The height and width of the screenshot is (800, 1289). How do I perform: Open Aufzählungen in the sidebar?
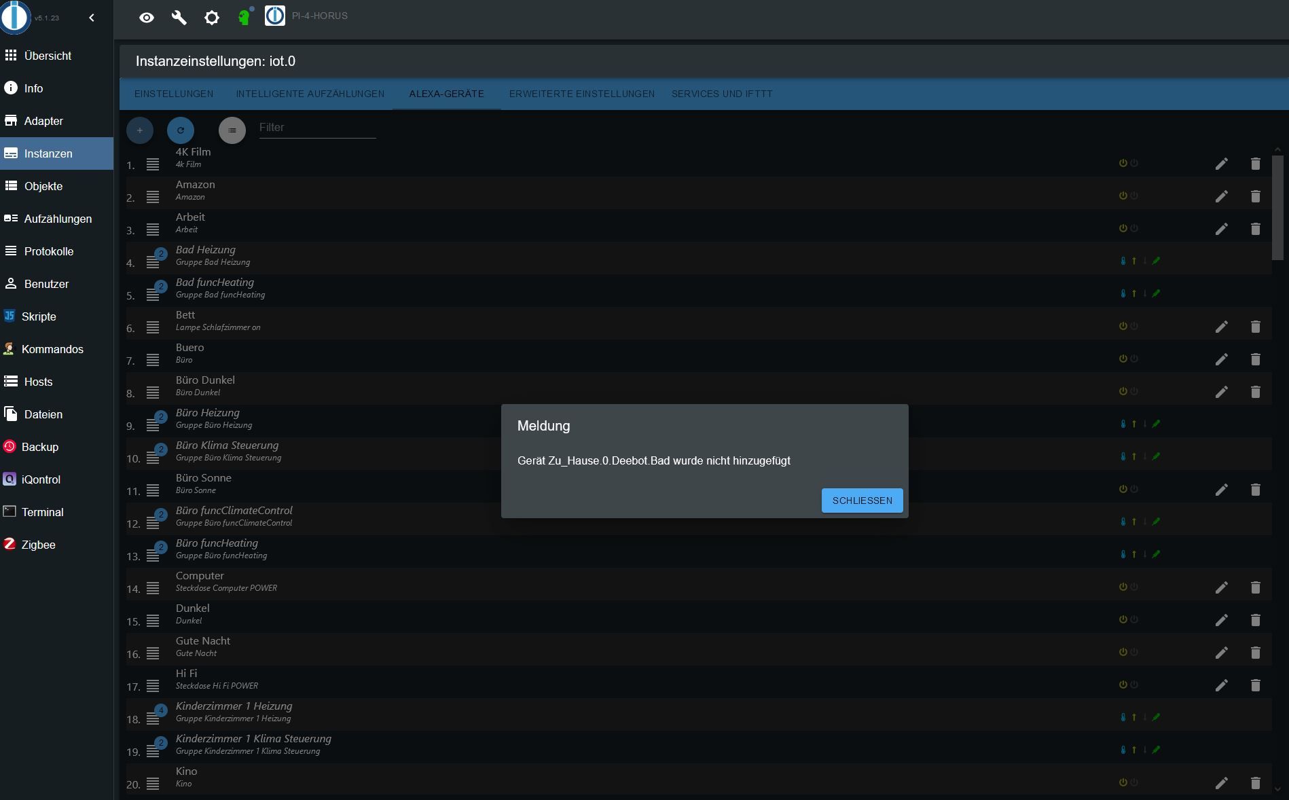(56, 219)
